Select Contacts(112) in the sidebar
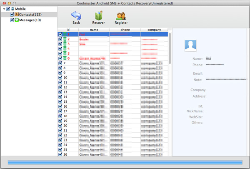 [29, 14]
